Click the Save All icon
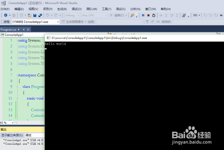Screen dimensions: 224x150 (40, 15)
